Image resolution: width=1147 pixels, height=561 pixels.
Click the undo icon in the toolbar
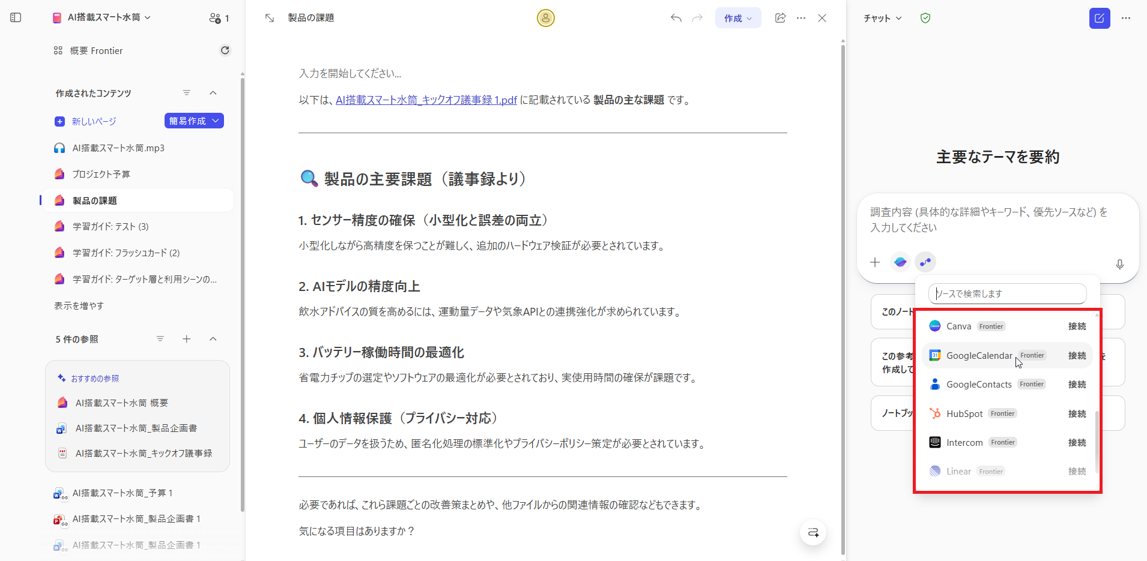[x=676, y=18]
